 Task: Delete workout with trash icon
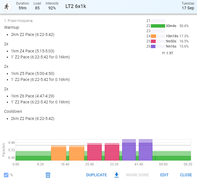[x=48, y=175]
